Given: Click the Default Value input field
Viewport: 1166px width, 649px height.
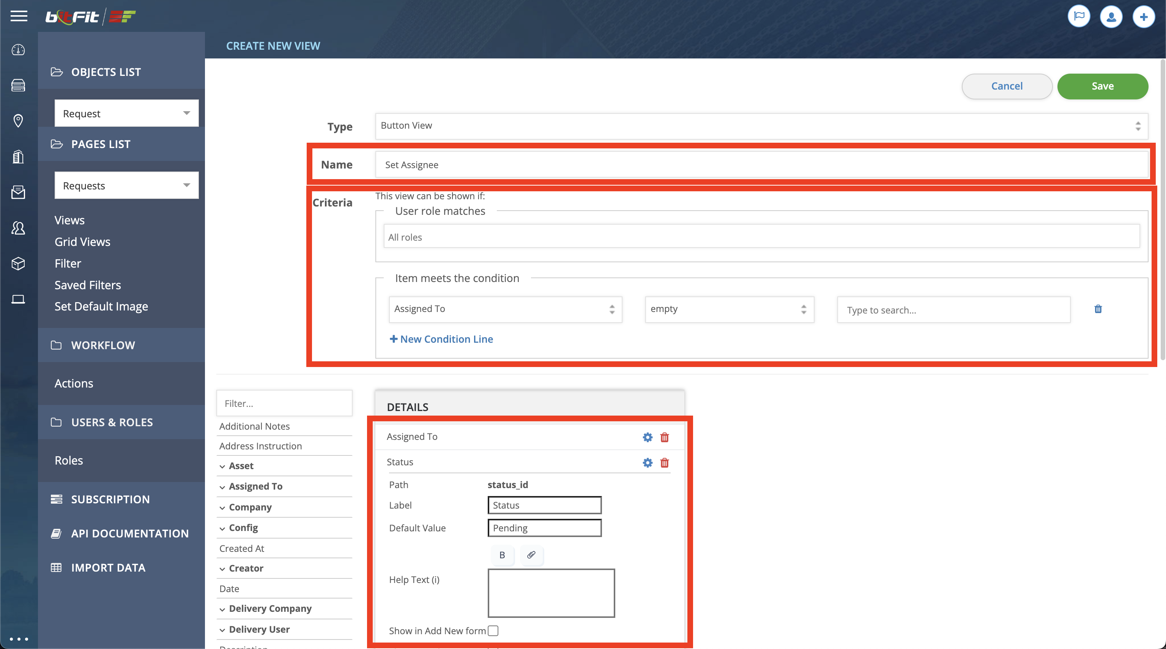Looking at the screenshot, I should tap(544, 528).
